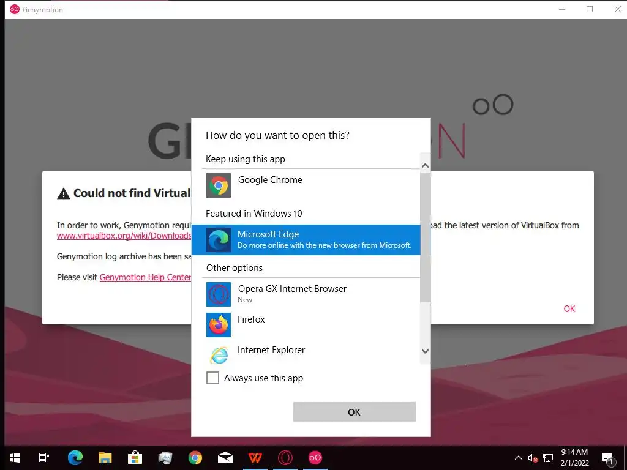Switch to Genymotion in the taskbar
627x470 pixels.
tap(315, 458)
